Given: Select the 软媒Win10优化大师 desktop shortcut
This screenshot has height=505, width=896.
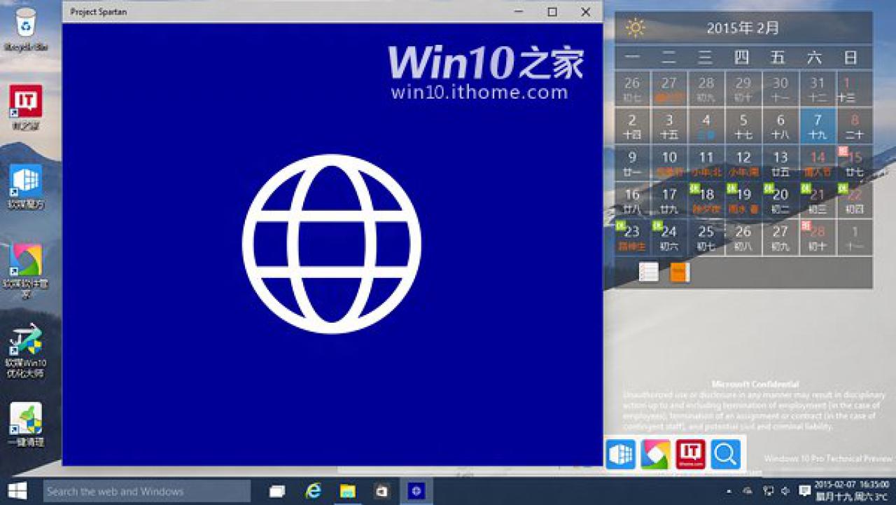Looking at the screenshot, I should pos(26,350).
